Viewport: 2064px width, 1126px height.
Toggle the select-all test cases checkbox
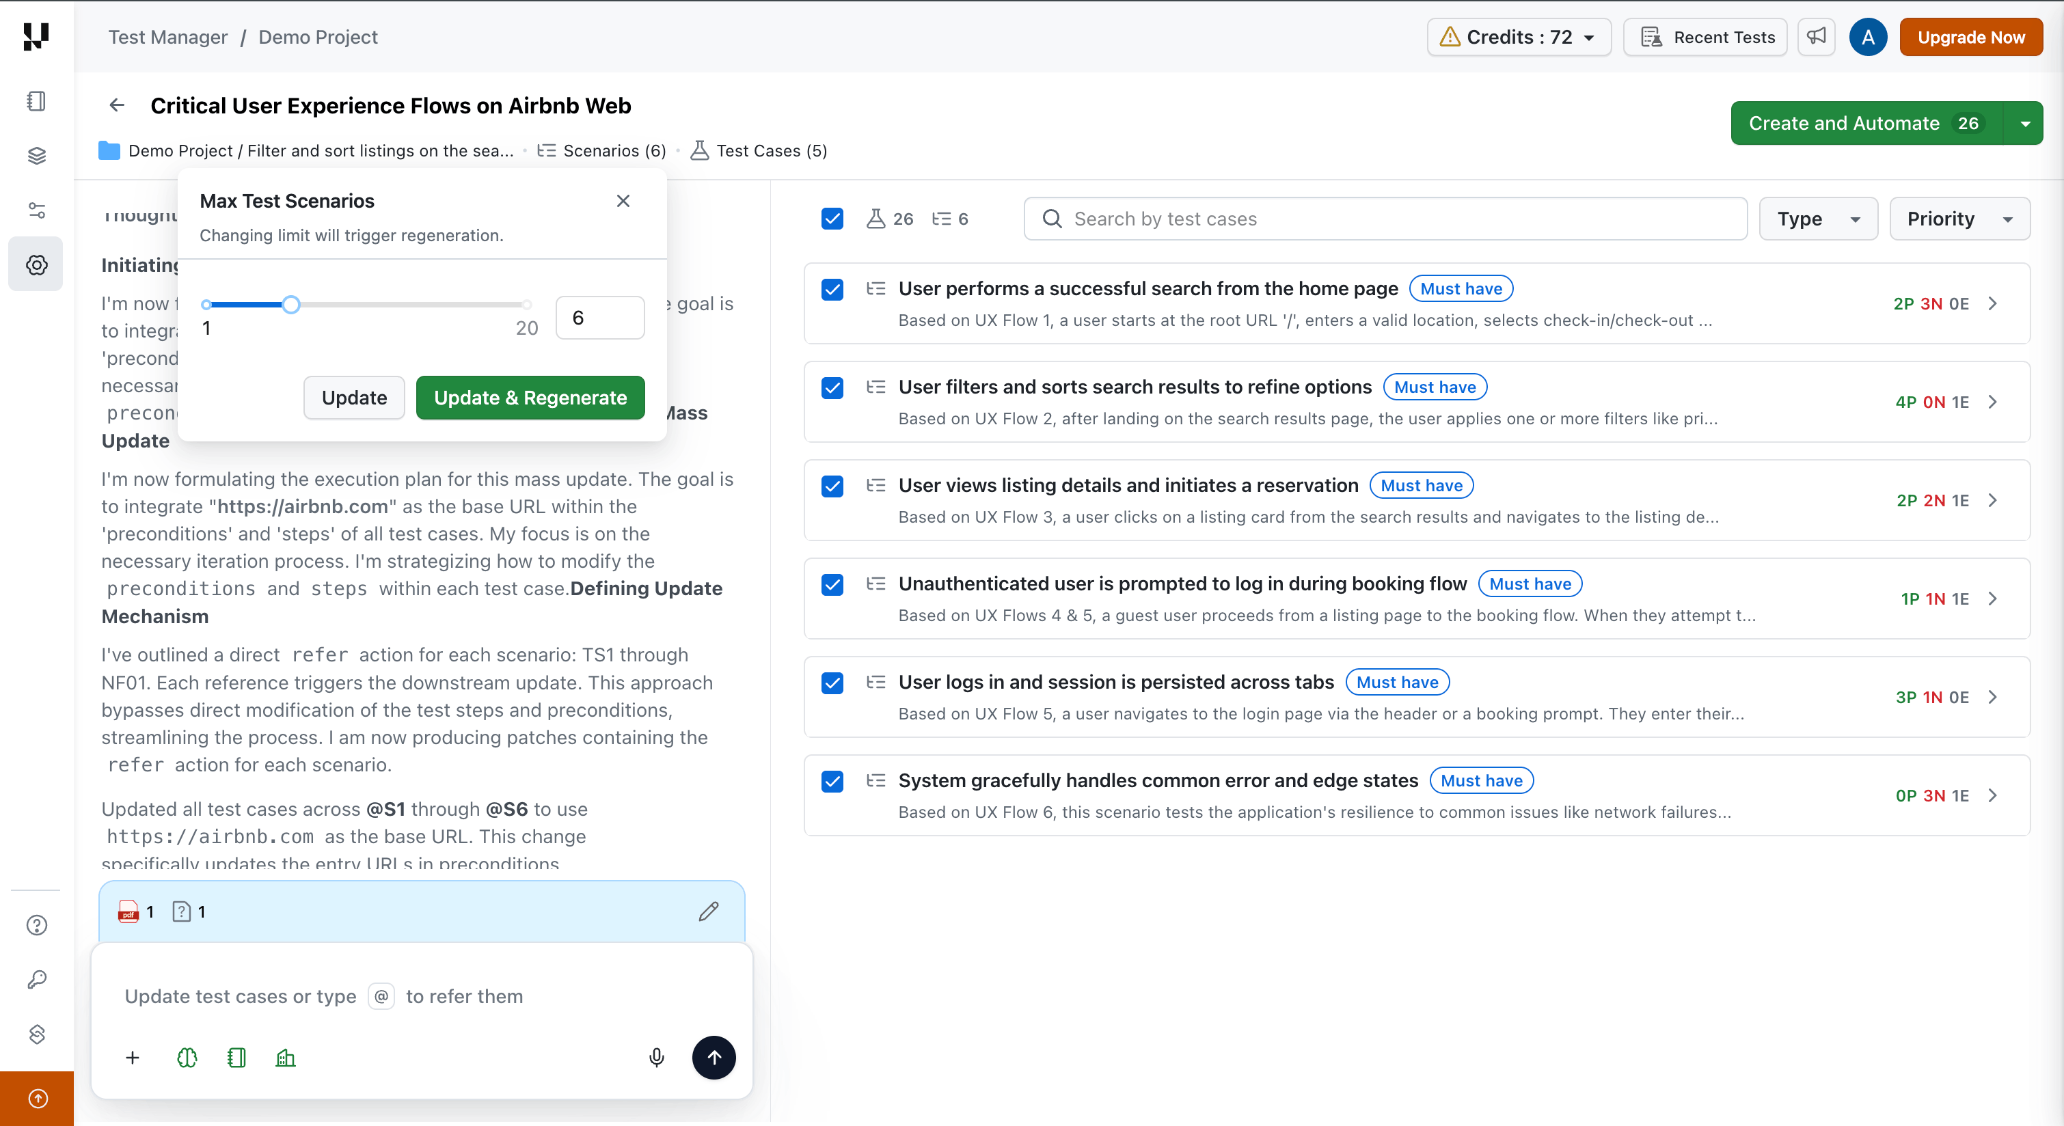pos(832,219)
